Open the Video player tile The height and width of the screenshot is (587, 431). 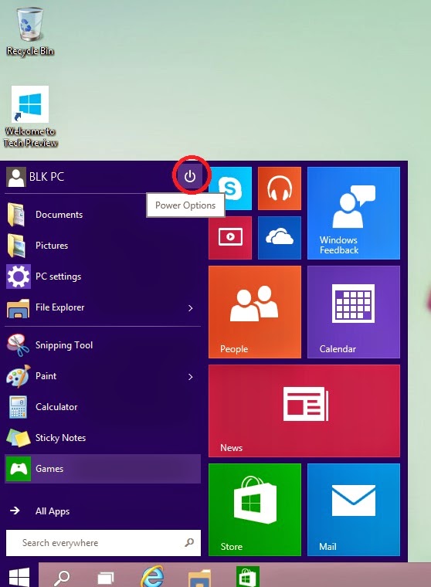click(x=230, y=237)
